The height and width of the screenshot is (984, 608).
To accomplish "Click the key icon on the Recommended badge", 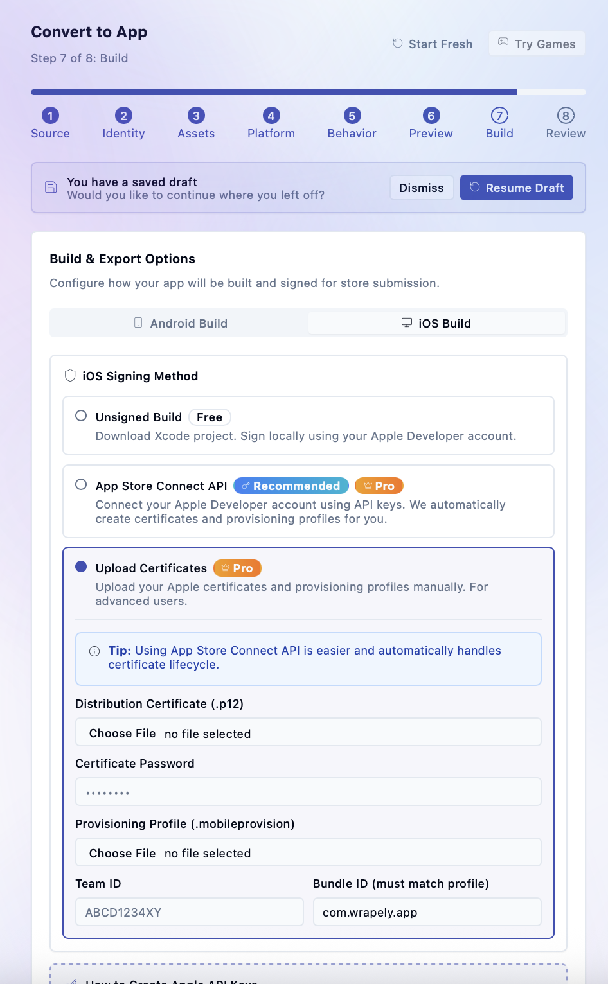I will tap(244, 486).
